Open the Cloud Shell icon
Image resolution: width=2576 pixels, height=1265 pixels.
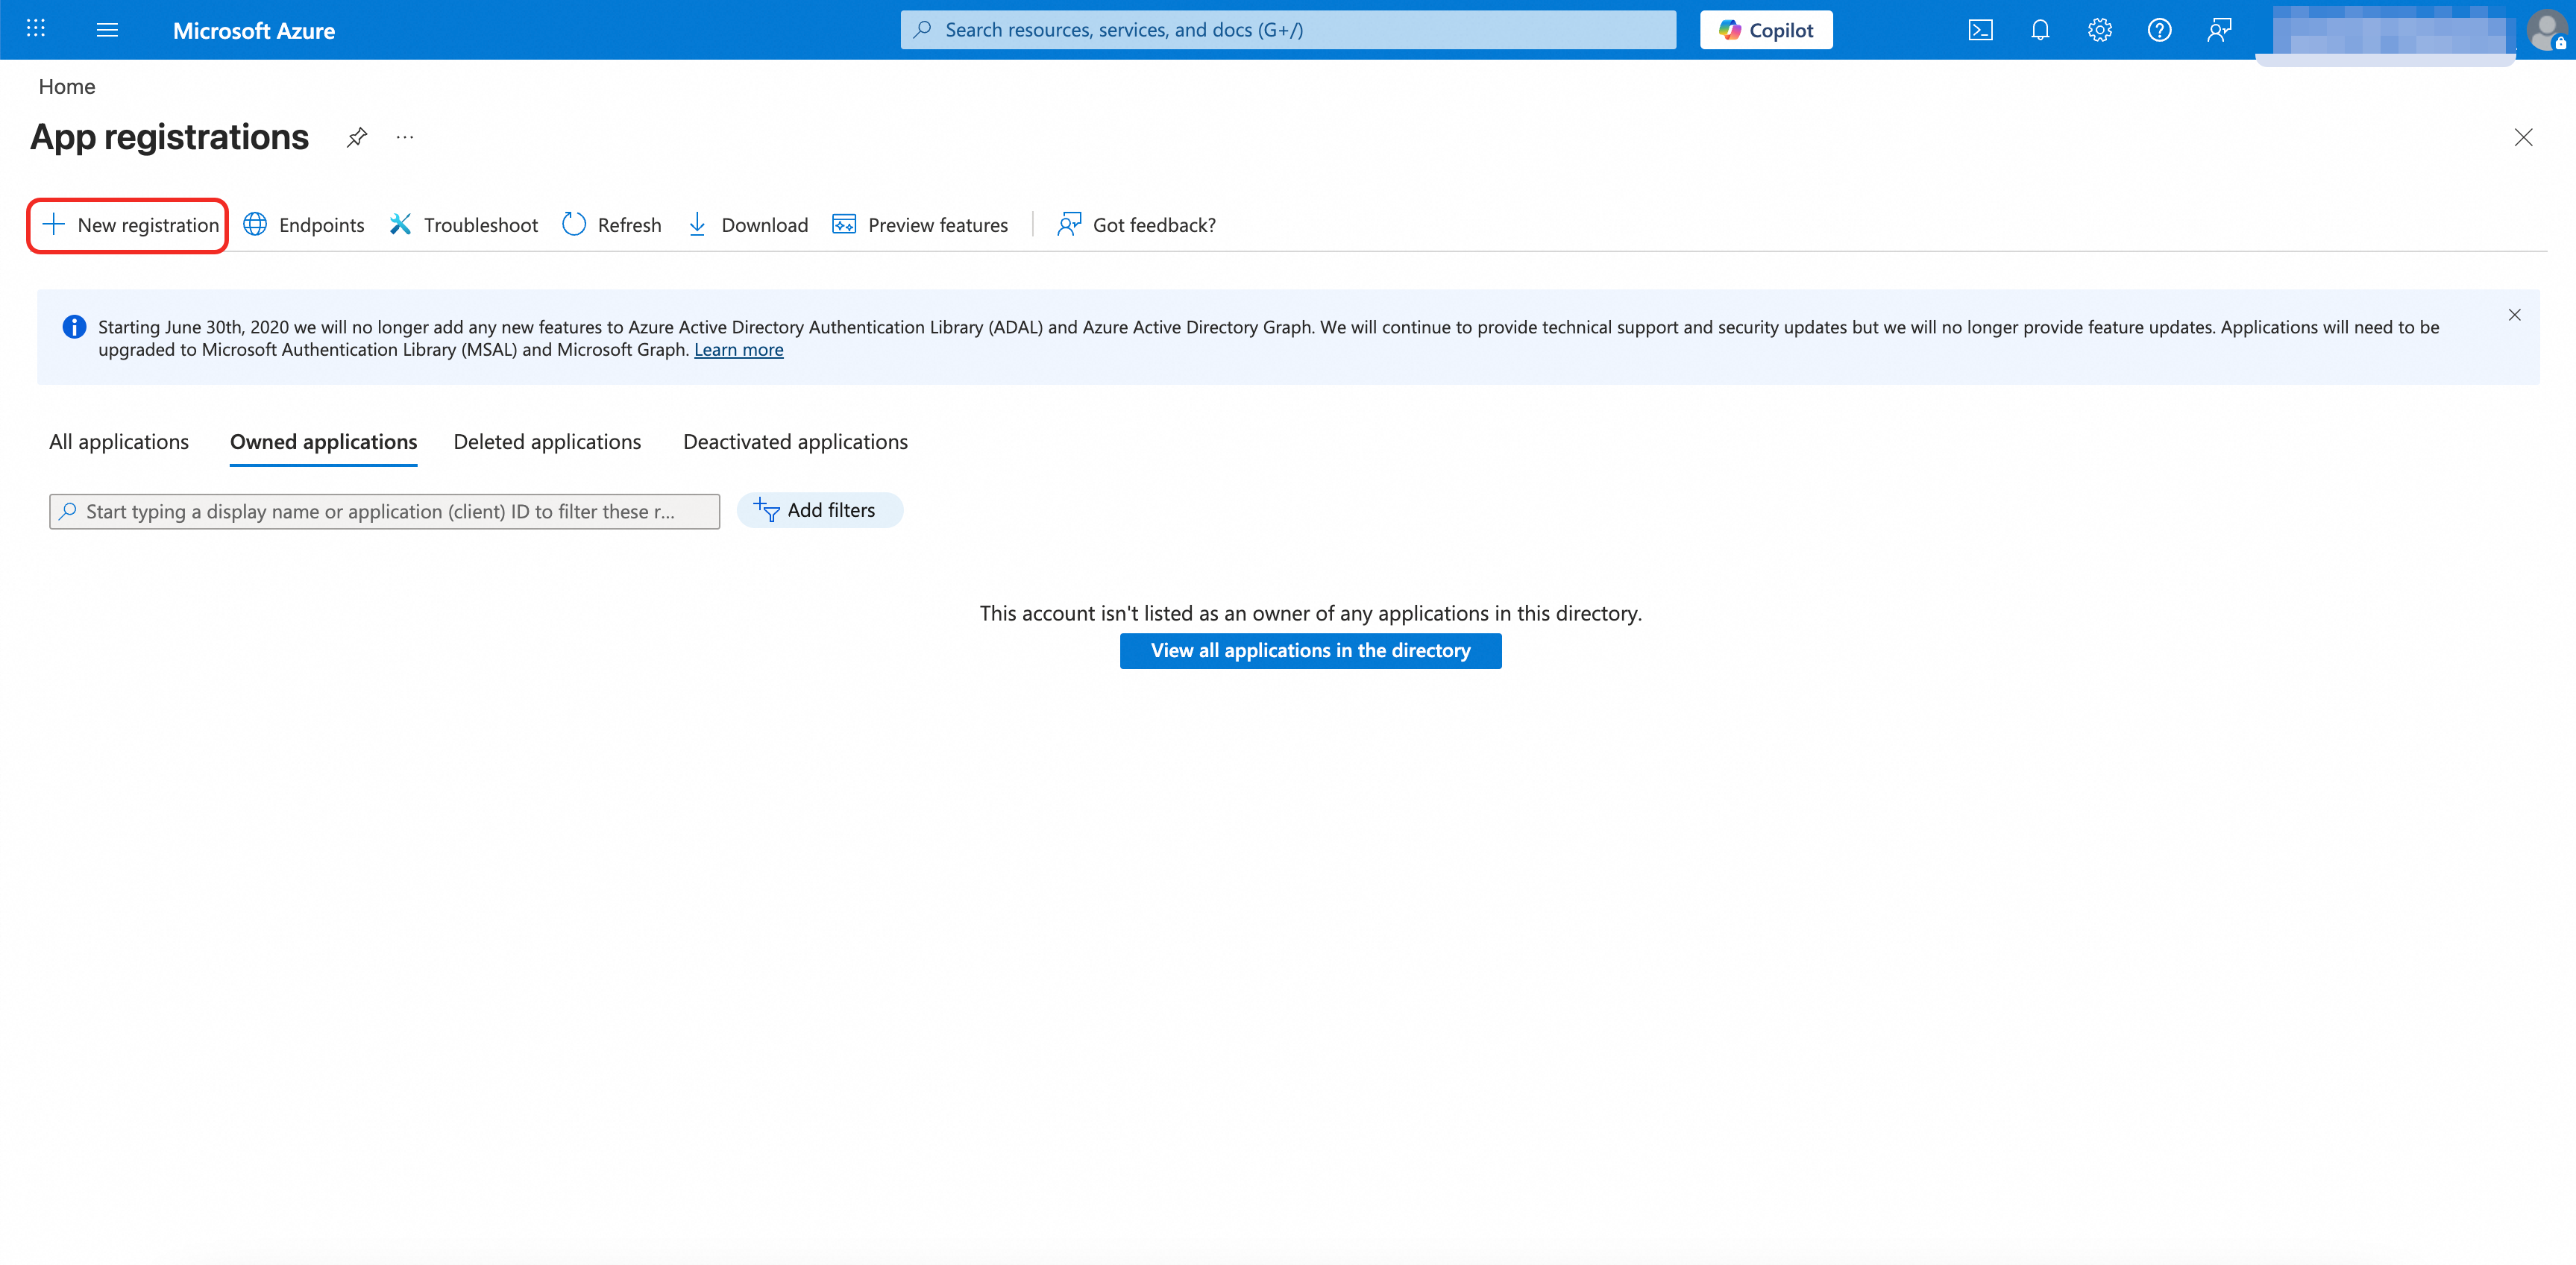tap(1980, 30)
